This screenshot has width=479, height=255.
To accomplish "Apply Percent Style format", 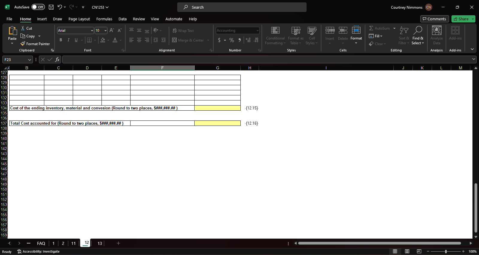I will tap(232, 40).
